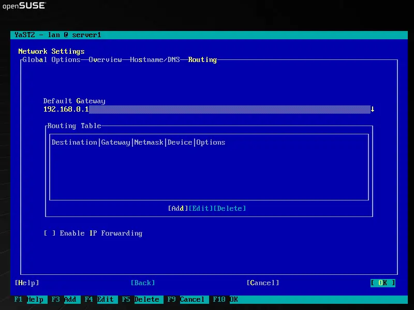Click the Routing Table frame title

pyautogui.click(x=74, y=126)
